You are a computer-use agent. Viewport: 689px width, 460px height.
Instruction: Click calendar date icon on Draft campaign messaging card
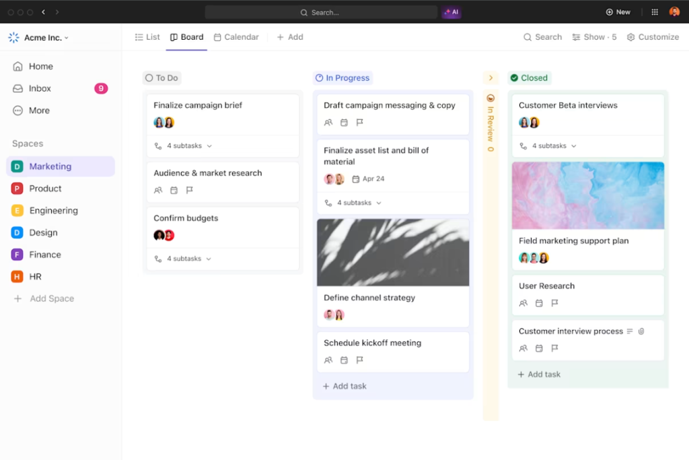[x=344, y=123]
